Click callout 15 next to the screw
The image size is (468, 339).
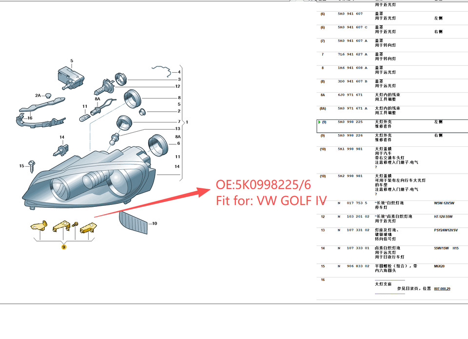(x=22, y=166)
